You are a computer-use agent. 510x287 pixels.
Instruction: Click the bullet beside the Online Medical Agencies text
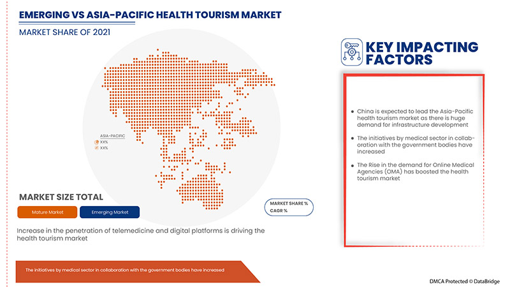point(353,166)
